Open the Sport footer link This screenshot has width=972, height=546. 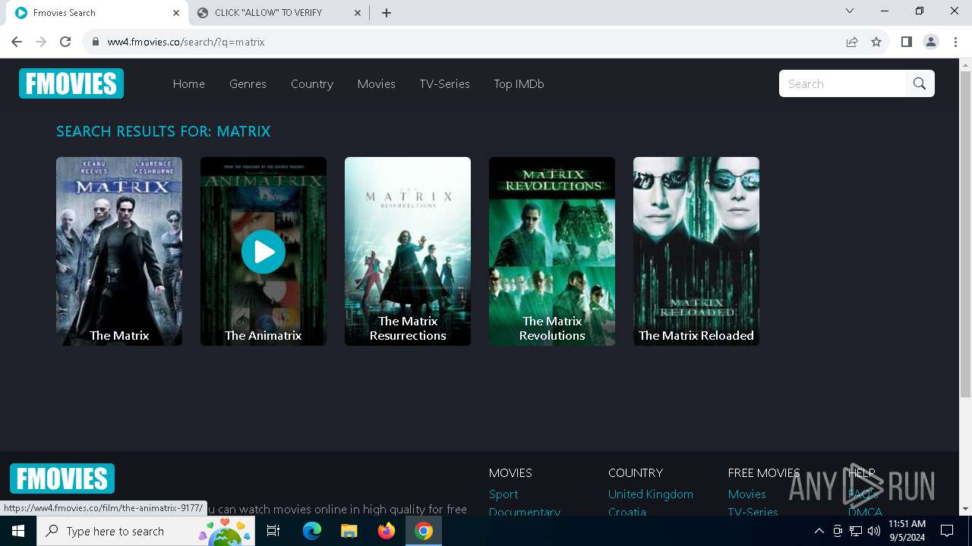click(503, 494)
